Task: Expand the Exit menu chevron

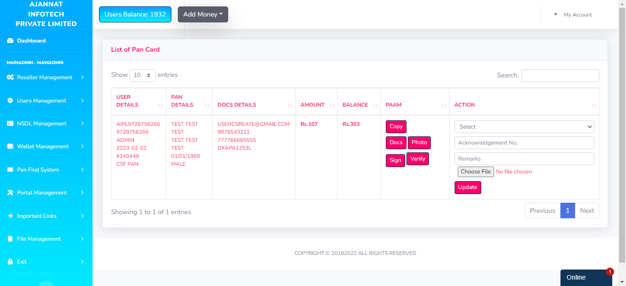Action: click(x=82, y=262)
